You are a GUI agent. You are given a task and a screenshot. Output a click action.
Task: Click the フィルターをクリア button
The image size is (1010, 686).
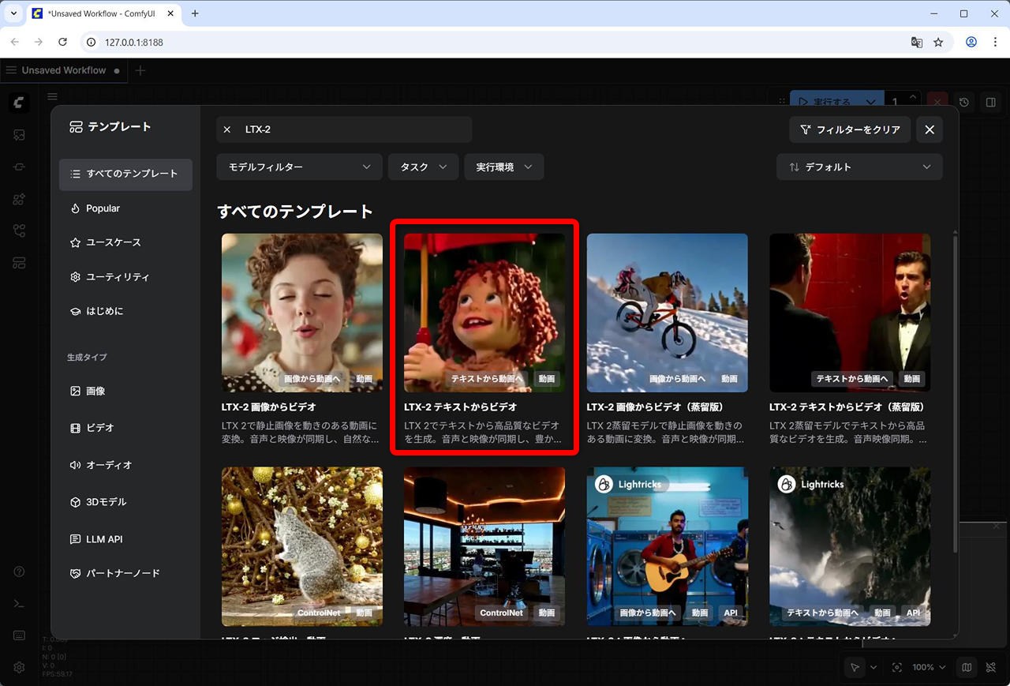point(850,129)
